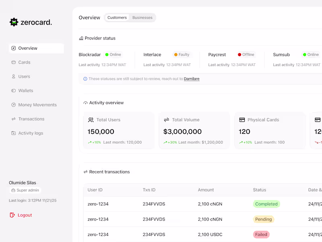
Task: Switch to the Businesses tab
Action: point(142,17)
